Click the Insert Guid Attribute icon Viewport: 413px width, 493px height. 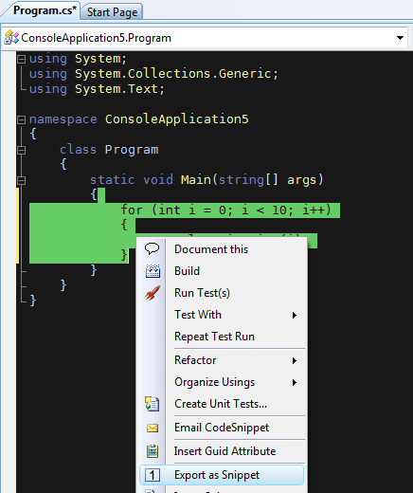[x=153, y=451]
